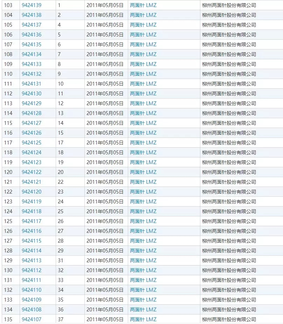View details for registration 9424118
The height and width of the screenshot is (324, 283).
[x=32, y=211]
